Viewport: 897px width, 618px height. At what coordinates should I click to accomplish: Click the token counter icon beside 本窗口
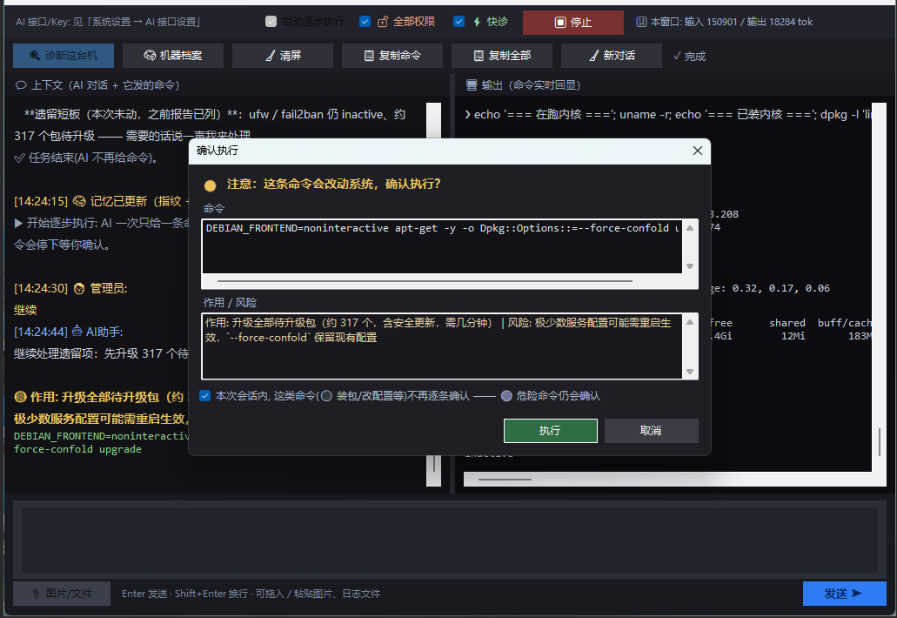(x=641, y=22)
